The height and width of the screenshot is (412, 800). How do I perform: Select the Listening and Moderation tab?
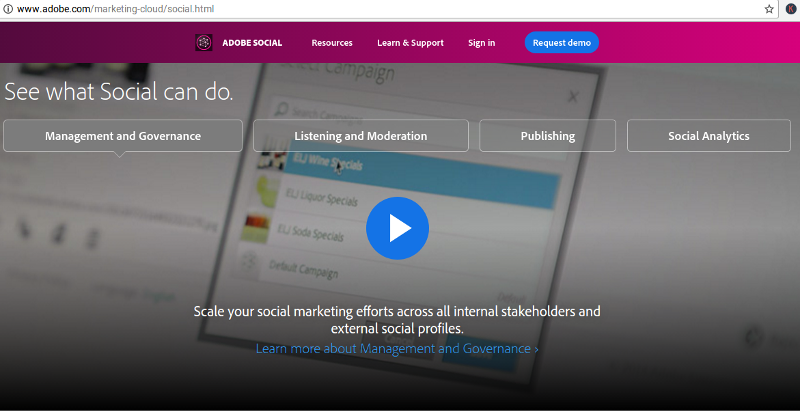[x=361, y=135]
